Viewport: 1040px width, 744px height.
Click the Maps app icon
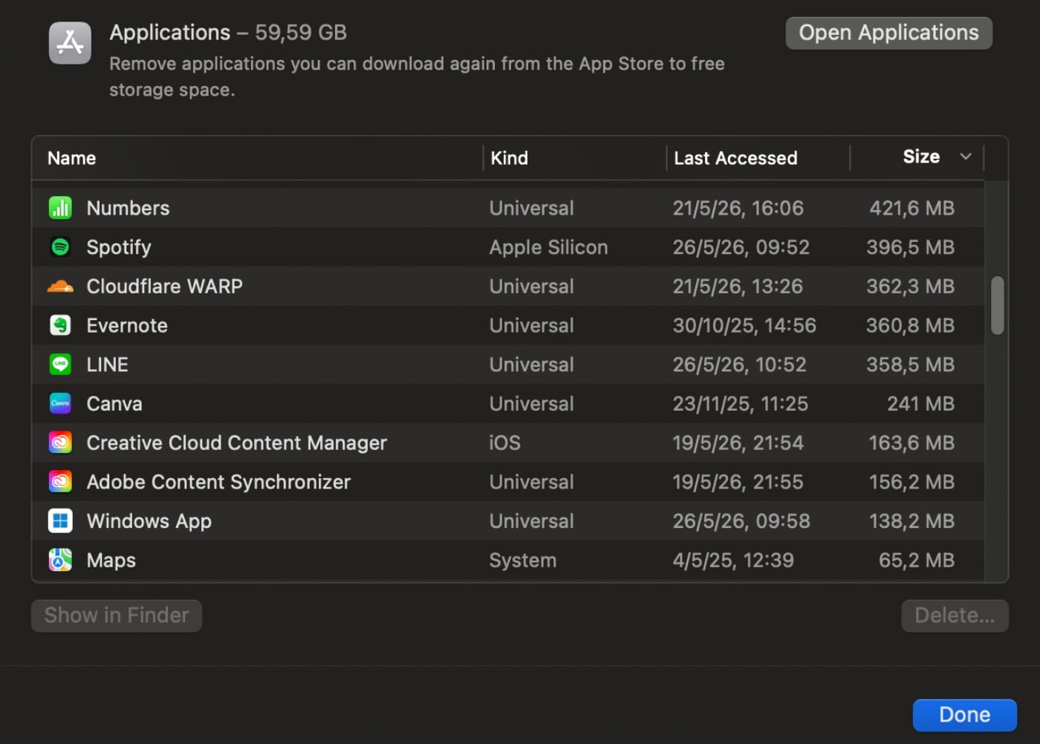pos(60,560)
